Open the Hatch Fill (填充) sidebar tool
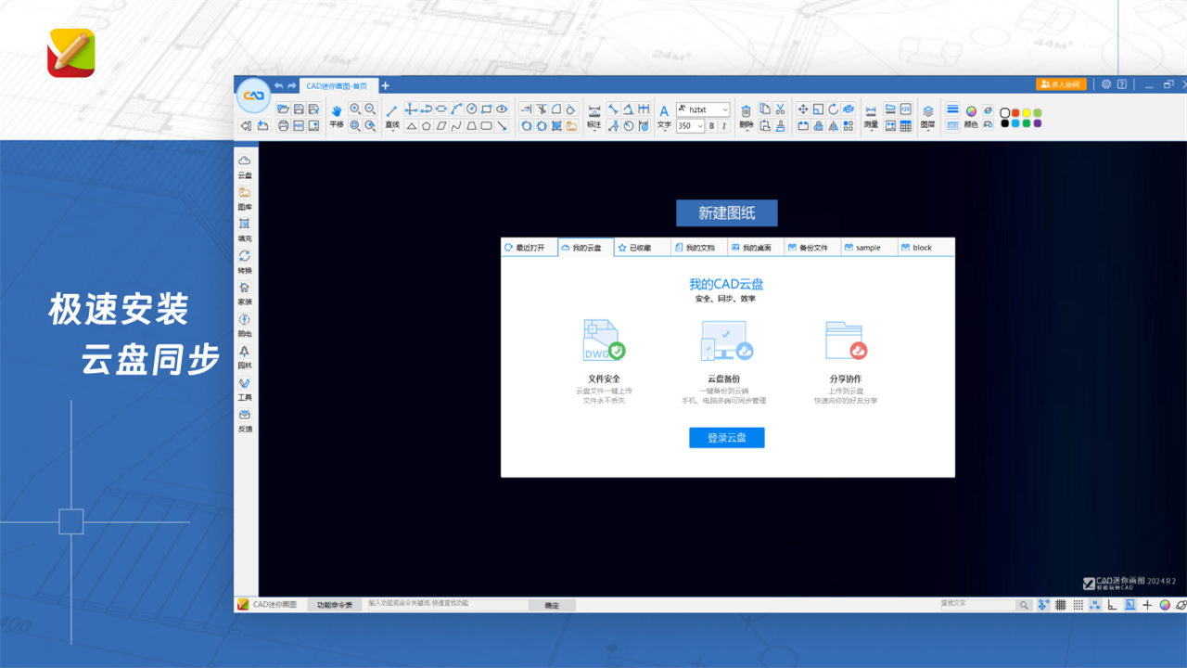The image size is (1187, 668). click(x=245, y=229)
